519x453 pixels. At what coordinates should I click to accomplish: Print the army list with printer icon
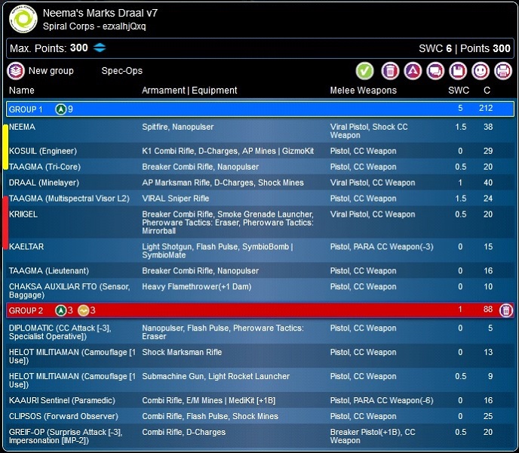pos(502,71)
